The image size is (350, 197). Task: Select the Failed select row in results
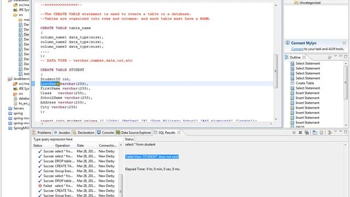click(x=75, y=186)
